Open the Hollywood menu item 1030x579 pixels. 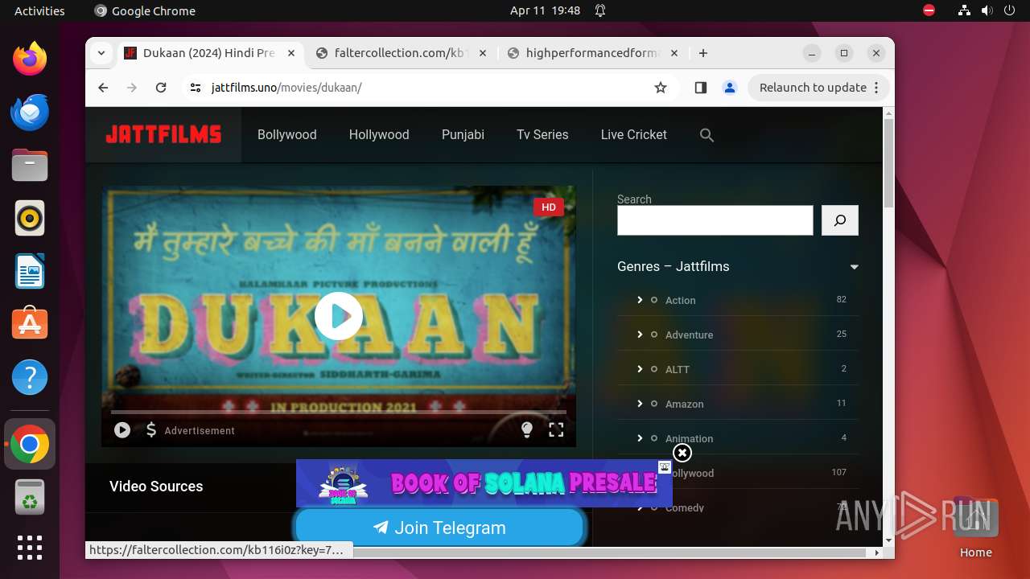pyautogui.click(x=379, y=135)
